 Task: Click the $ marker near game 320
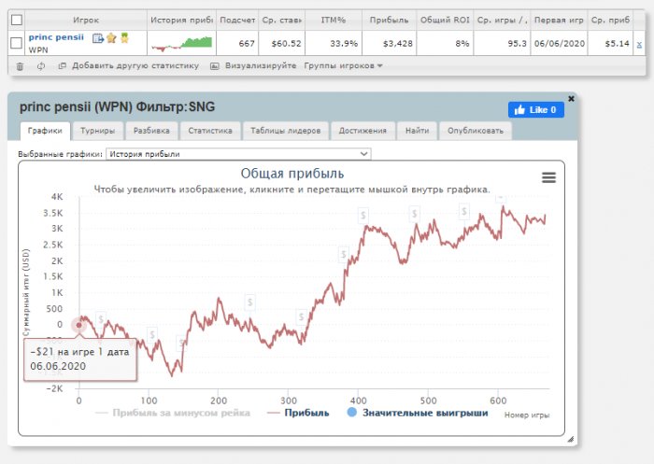click(301, 316)
